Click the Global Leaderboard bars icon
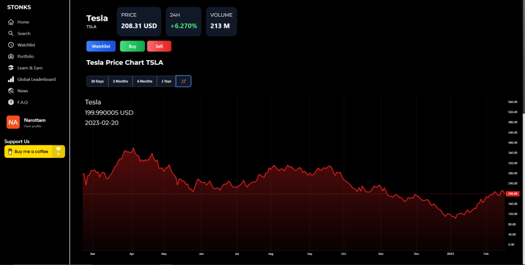The width and height of the screenshot is (525, 265). [x=11, y=79]
